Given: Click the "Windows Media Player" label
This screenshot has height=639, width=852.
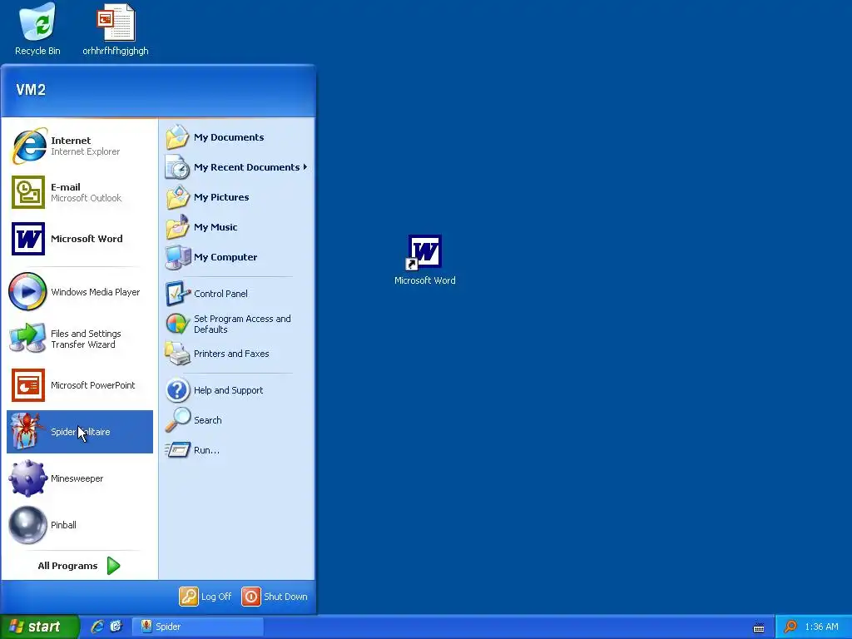Looking at the screenshot, I should [x=95, y=292].
